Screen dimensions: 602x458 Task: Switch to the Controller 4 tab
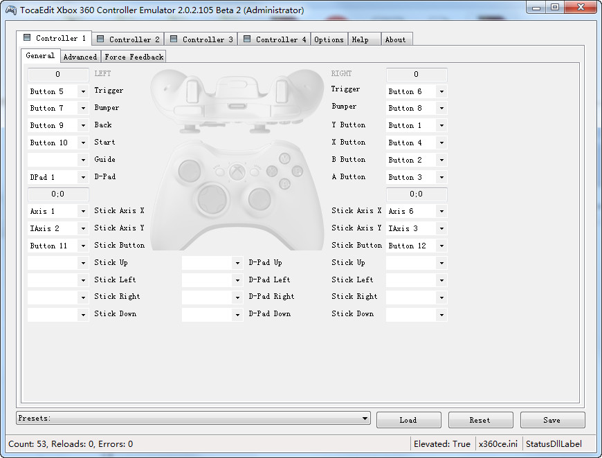pos(275,39)
